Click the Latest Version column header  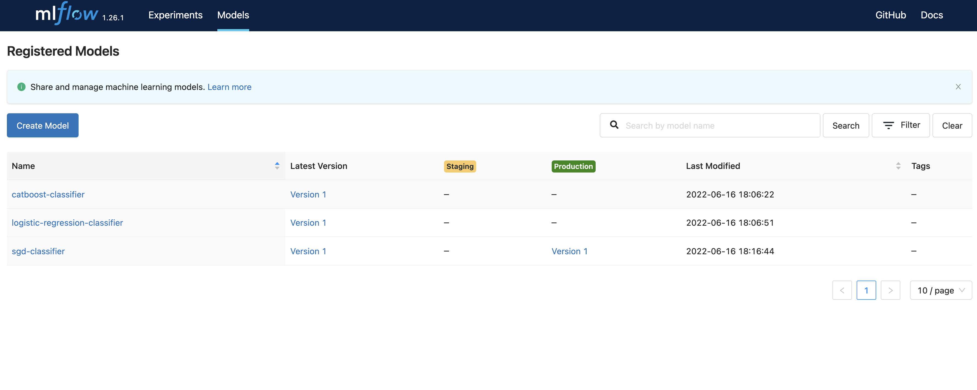click(x=319, y=166)
